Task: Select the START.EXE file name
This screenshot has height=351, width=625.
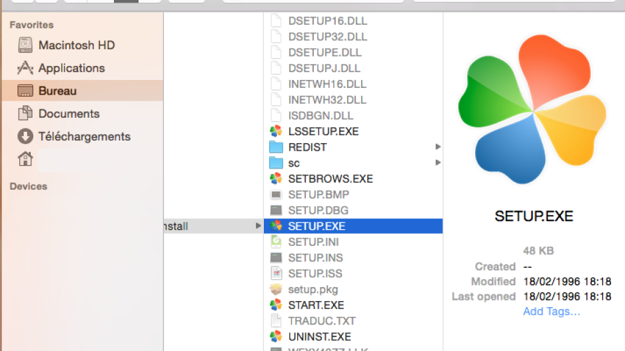Action: [316, 305]
